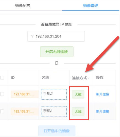This screenshot has width=120, height=137.
Task: Select the 镜像管理 tab
Action: pyautogui.click(x=91, y=6)
